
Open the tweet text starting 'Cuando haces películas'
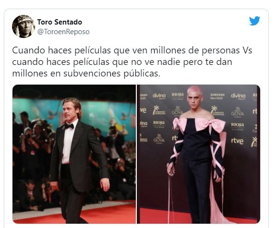[x=132, y=62]
